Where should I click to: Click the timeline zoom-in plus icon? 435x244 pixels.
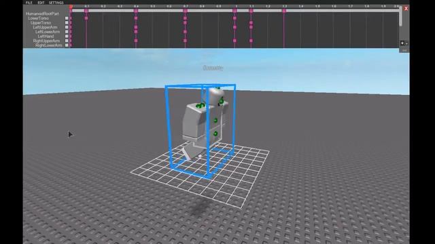(x=402, y=43)
